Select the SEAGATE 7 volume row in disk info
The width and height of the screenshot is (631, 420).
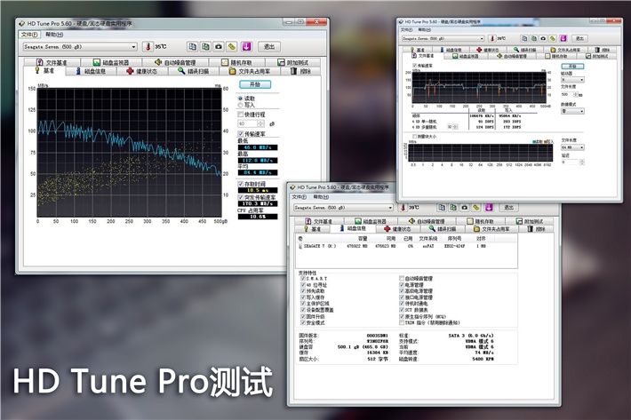tap(407, 246)
